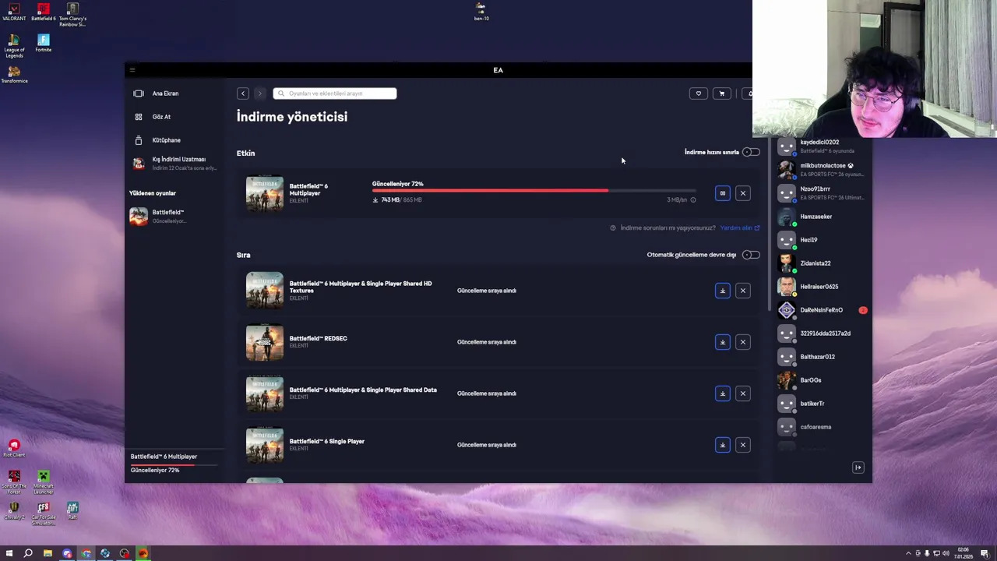Click the Battlefield 6 Single Player thumbnail
This screenshot has width=997, height=561.
coord(265,445)
